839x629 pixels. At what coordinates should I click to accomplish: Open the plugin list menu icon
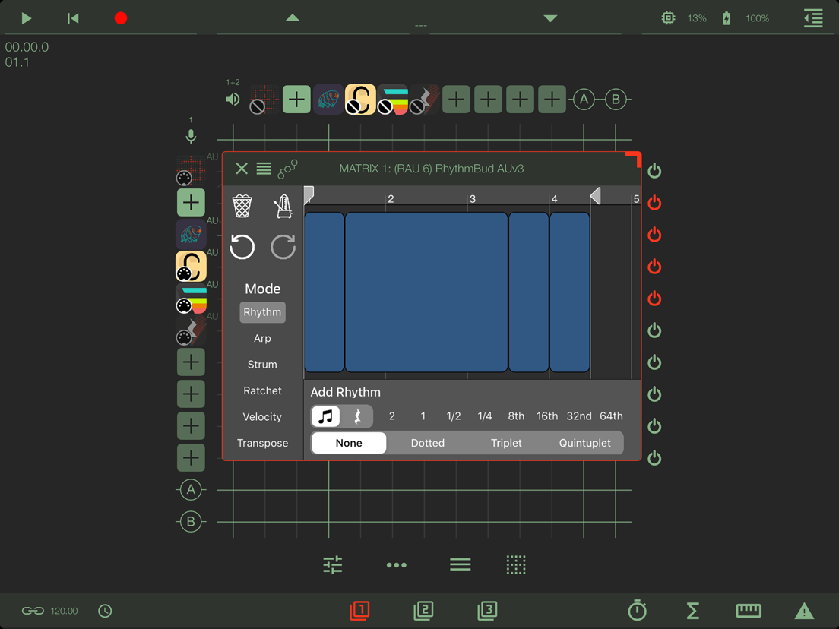click(x=264, y=169)
